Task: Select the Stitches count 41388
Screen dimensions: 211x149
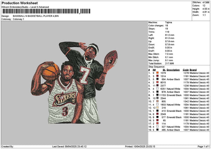Action: [x=206, y=2]
